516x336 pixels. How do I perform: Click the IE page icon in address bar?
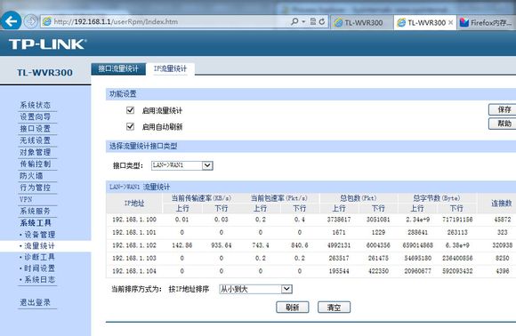[x=47, y=21]
